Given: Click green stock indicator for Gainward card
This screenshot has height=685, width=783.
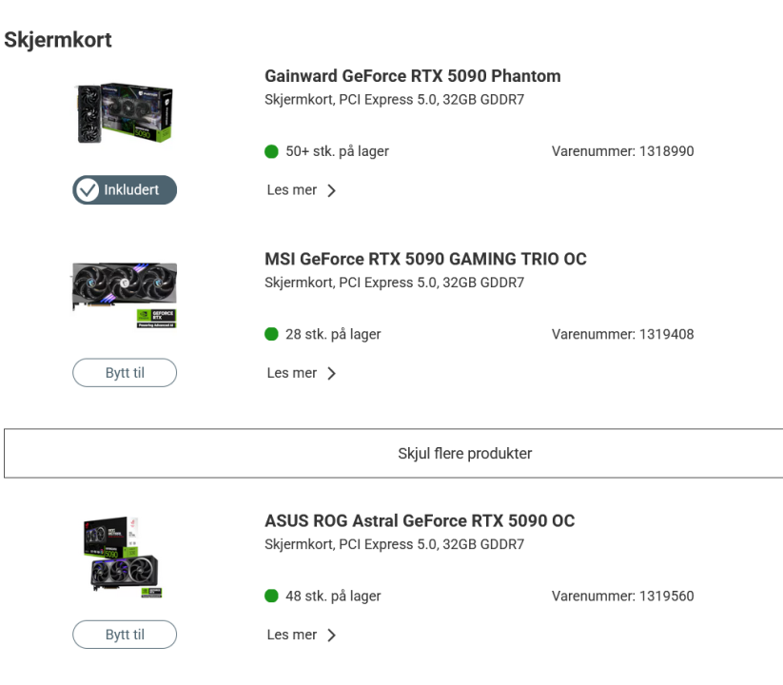Looking at the screenshot, I should click(272, 151).
